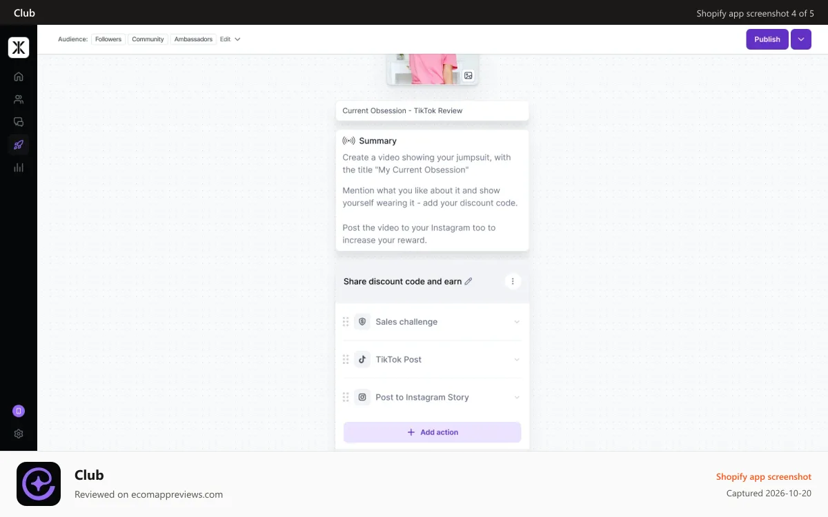
Task: Click the Publish button
Action: tap(767, 39)
